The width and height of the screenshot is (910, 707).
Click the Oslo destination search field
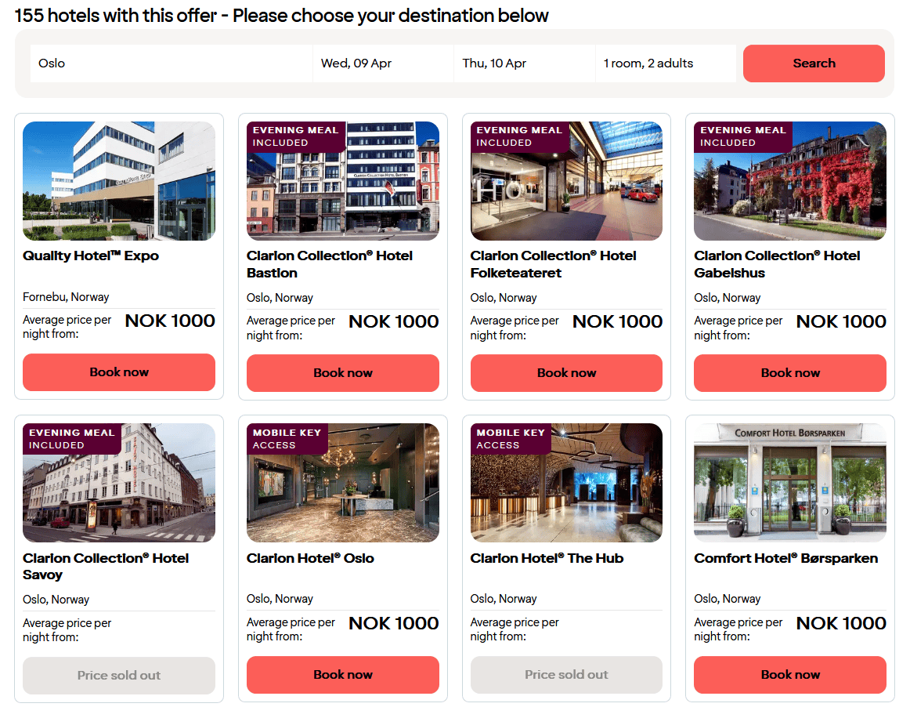tap(171, 63)
